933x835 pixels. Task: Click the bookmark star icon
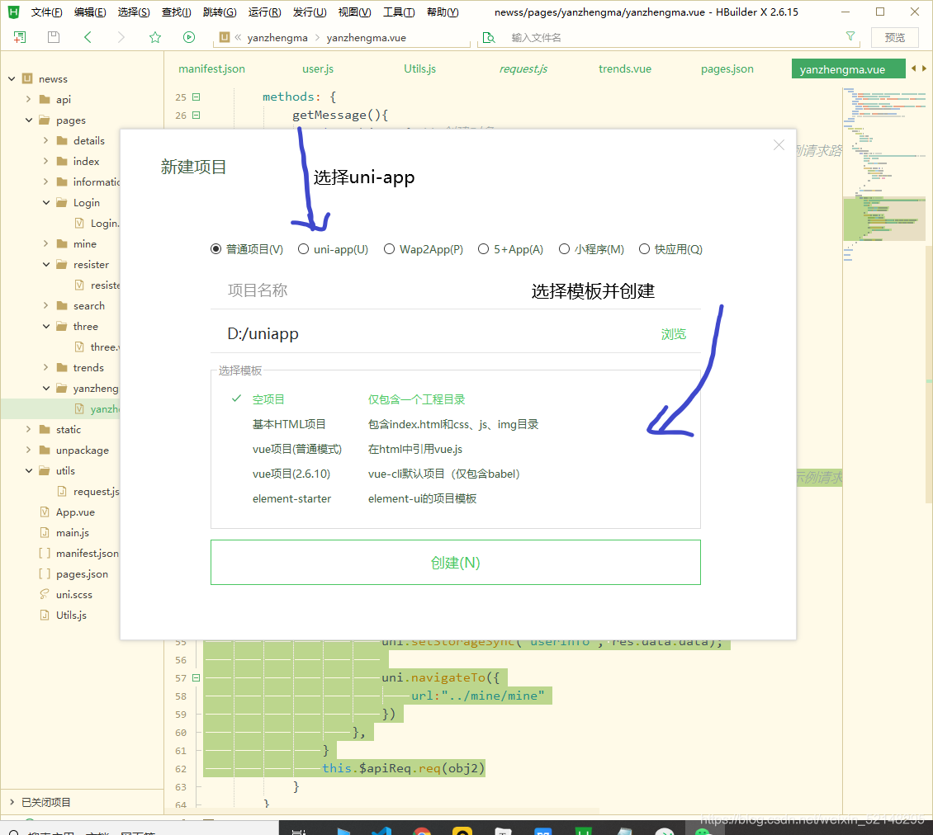[x=155, y=37]
